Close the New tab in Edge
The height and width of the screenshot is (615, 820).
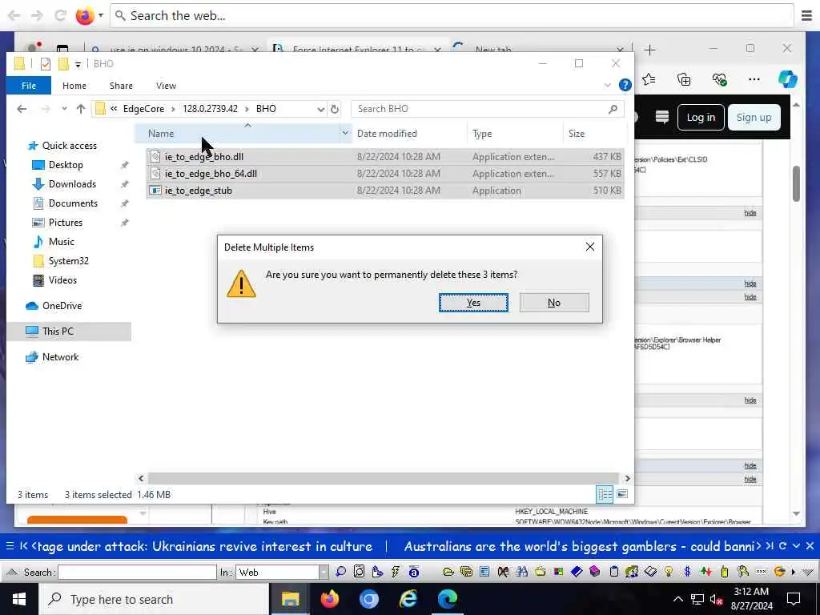pos(620,50)
